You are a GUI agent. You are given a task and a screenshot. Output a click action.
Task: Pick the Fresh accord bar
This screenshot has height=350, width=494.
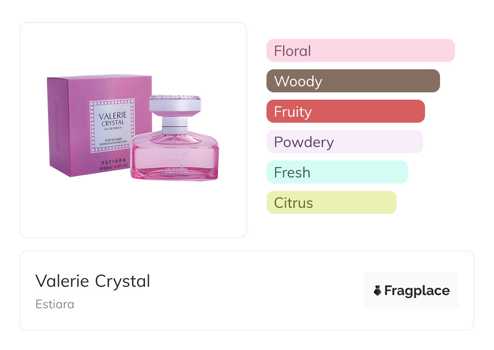337,172
